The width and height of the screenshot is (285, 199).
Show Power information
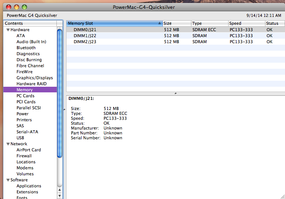[x=23, y=114]
